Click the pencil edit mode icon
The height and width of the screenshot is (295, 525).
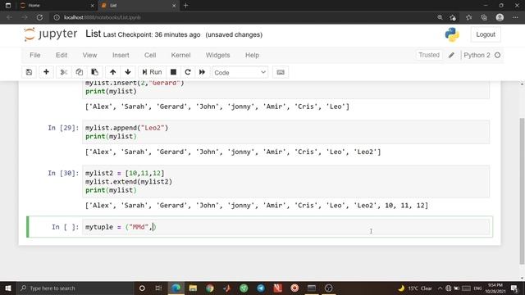451,55
